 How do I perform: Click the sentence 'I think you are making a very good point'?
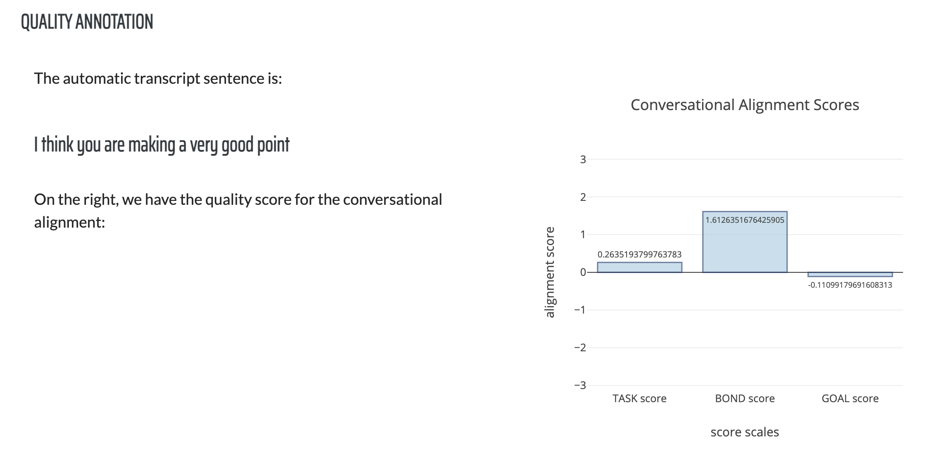[162, 145]
